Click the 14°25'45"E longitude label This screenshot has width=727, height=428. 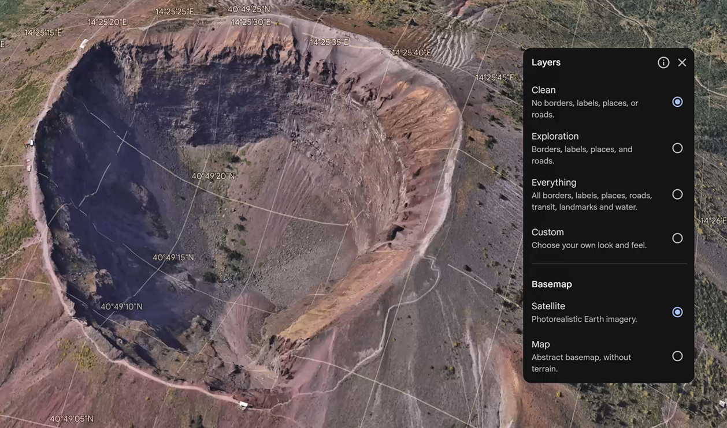(495, 77)
